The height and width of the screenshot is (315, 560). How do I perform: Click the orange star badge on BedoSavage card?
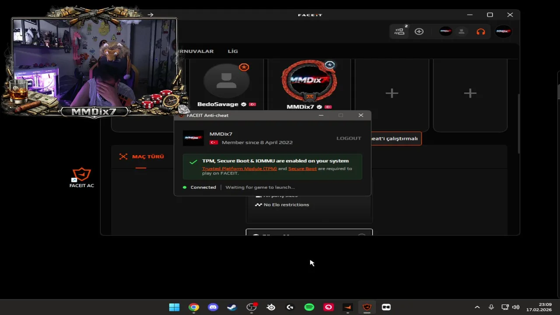(x=244, y=67)
